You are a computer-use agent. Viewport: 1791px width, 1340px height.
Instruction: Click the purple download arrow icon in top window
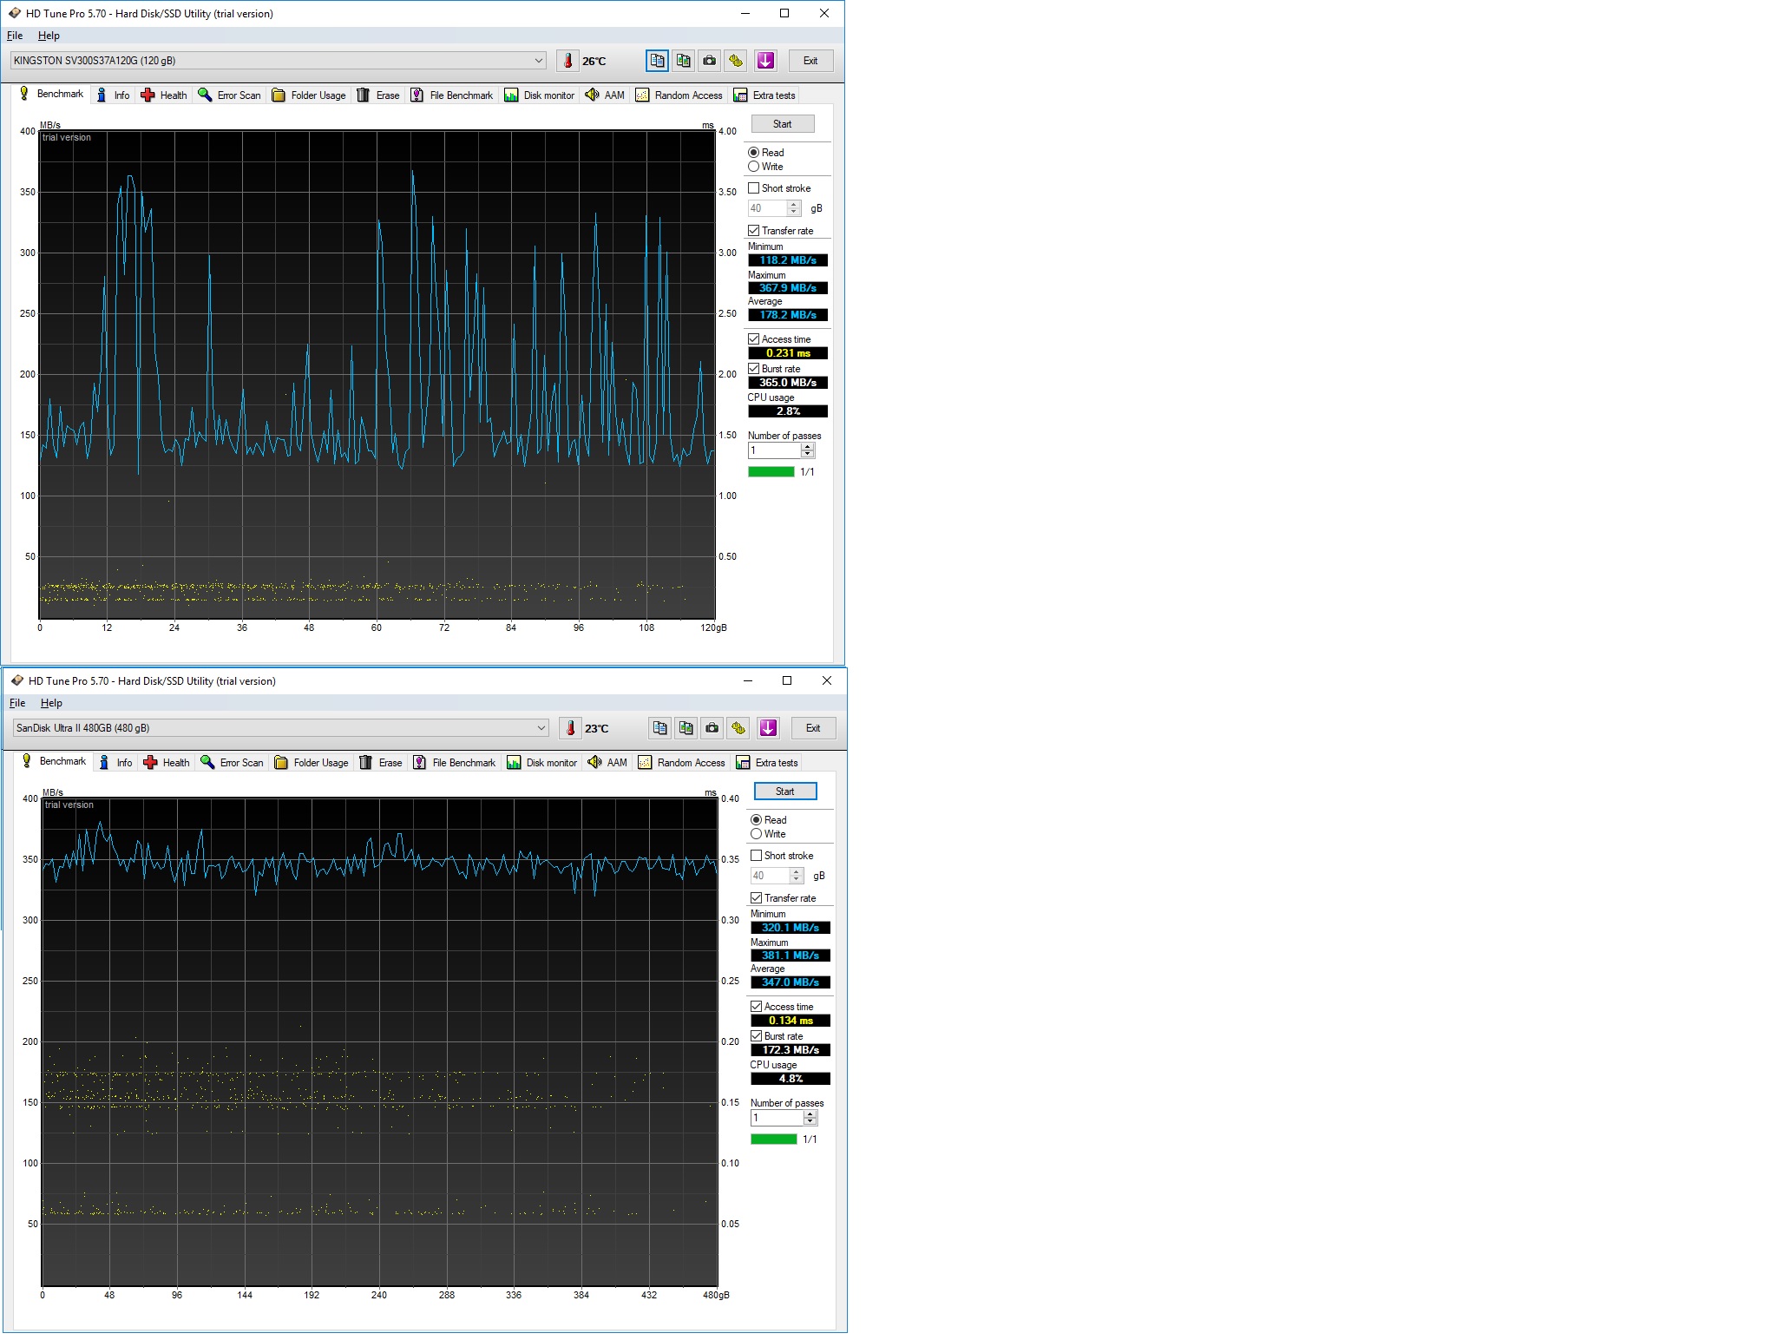765,61
